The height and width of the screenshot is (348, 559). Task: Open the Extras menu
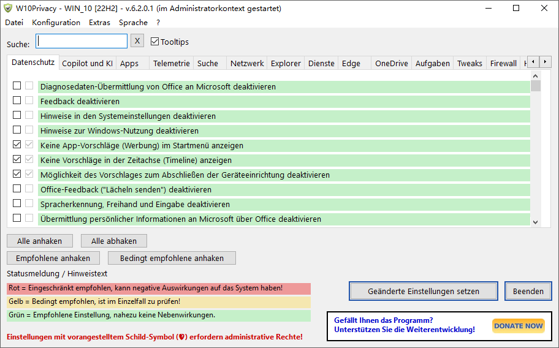pyautogui.click(x=99, y=23)
